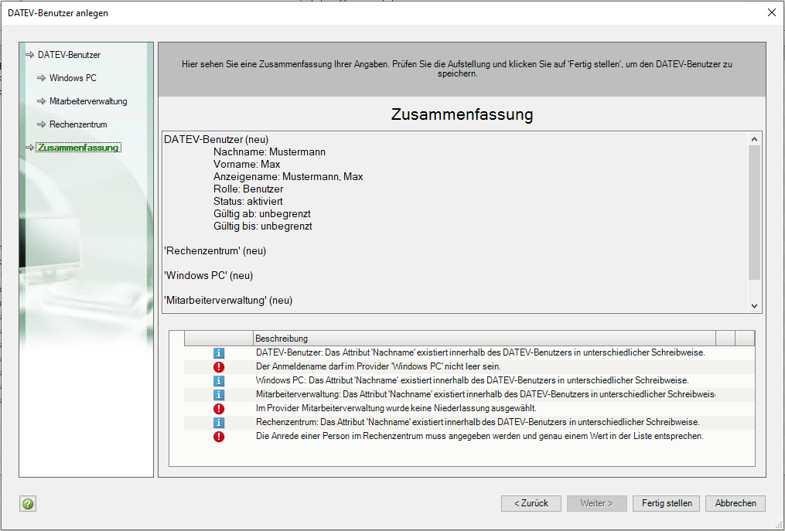Select the 'Nachname: Mustermann' summary line
This screenshot has height=531, width=785.
(269, 152)
